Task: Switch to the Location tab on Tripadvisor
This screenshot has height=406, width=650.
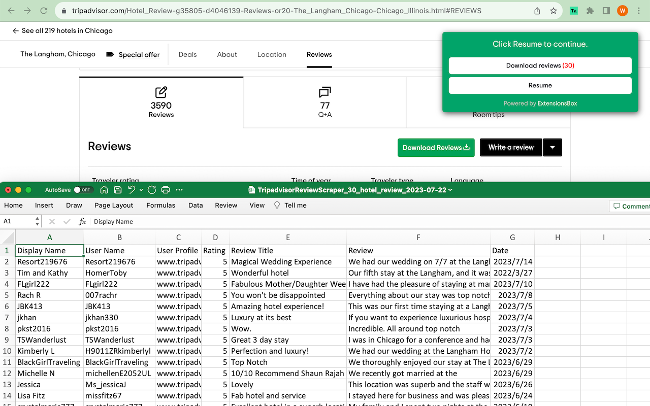Action: coord(272,54)
